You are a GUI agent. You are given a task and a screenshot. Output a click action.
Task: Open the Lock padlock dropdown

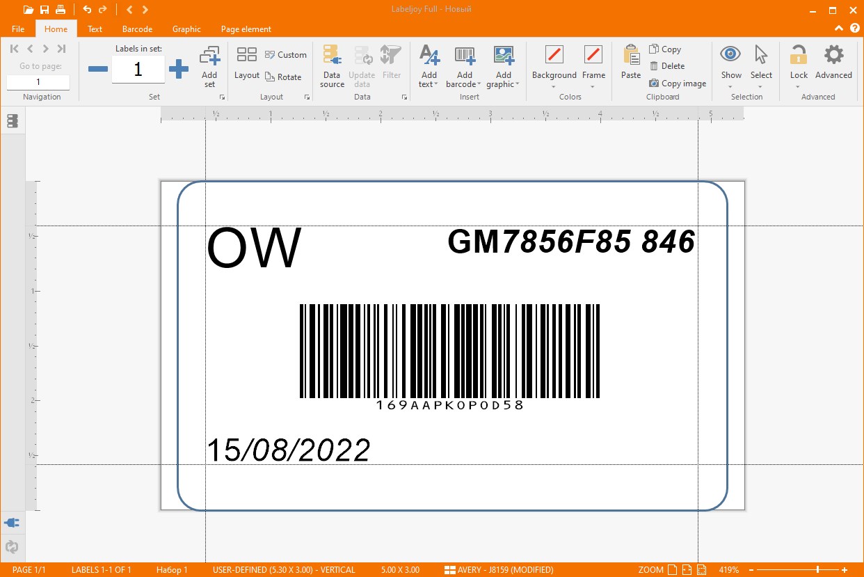tap(799, 67)
